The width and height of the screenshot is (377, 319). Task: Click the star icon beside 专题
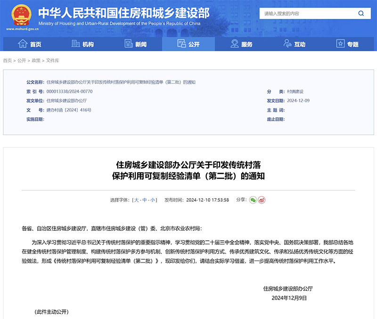[x=340, y=44]
